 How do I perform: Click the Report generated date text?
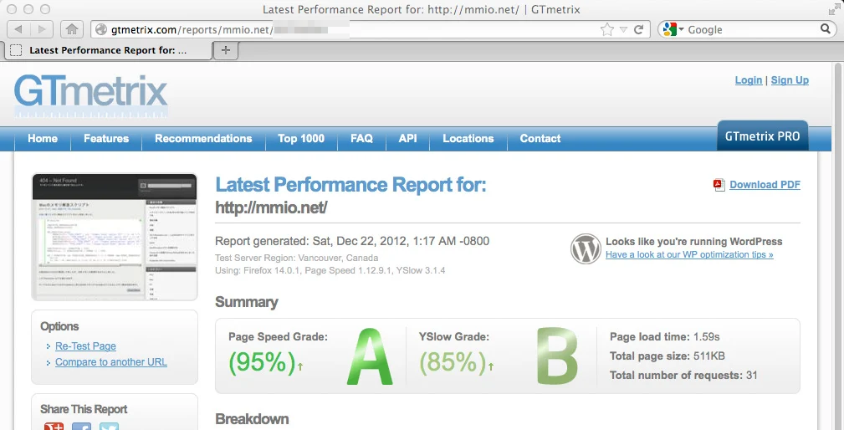tap(352, 241)
